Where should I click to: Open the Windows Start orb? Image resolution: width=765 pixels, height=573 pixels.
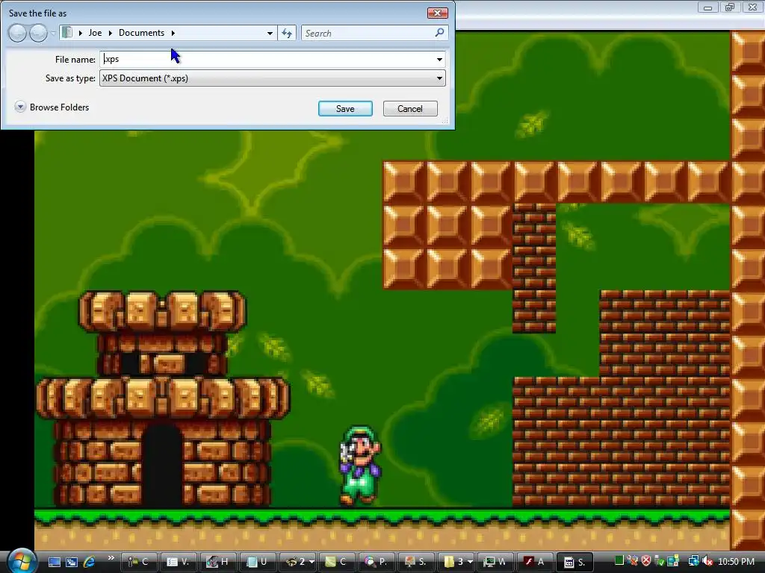coord(22,561)
